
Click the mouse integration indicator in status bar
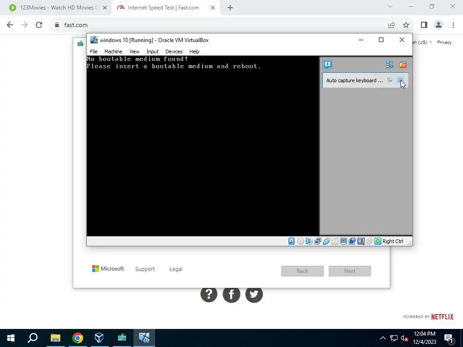pos(369,241)
